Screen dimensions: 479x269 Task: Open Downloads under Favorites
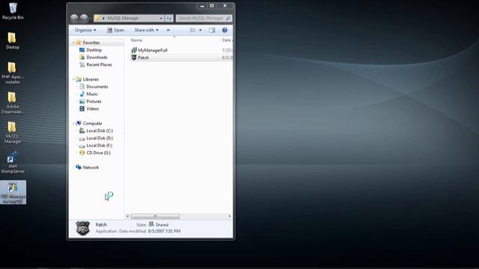(97, 57)
